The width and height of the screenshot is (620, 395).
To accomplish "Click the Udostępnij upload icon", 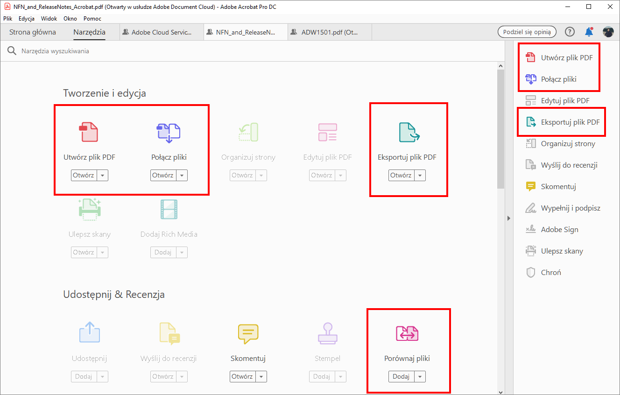I will pyautogui.click(x=89, y=332).
